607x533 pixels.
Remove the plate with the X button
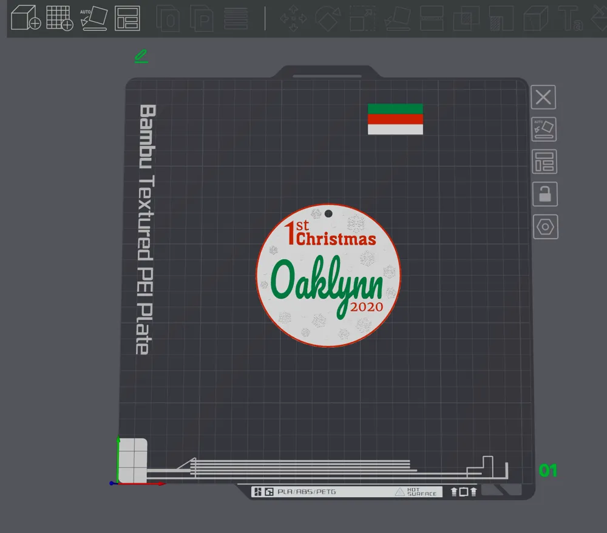point(543,97)
